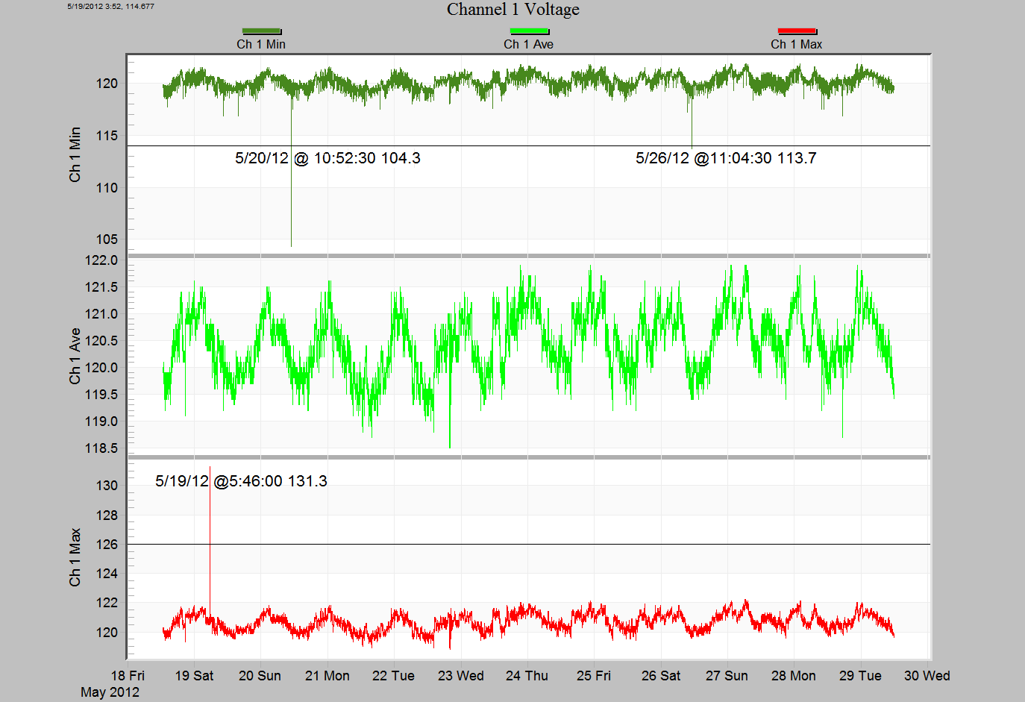Click the 23 Wed date on time axis
Screen dimensions: 1025x702
pyautogui.click(x=460, y=676)
